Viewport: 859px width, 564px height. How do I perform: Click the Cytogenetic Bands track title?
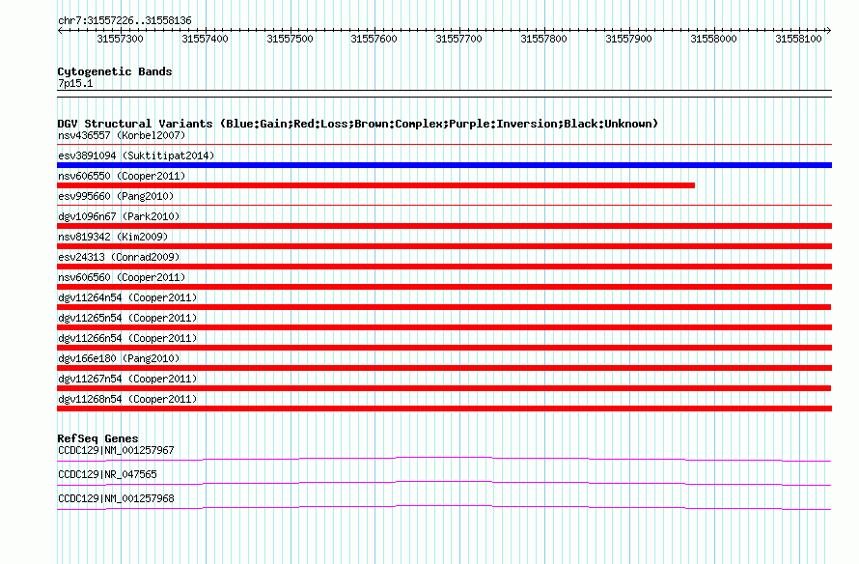coord(115,71)
